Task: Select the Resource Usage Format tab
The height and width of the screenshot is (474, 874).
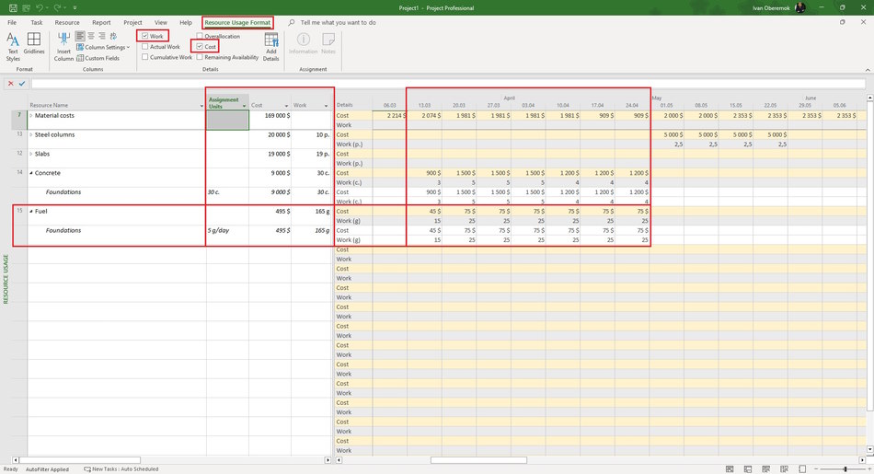Action: tap(237, 23)
